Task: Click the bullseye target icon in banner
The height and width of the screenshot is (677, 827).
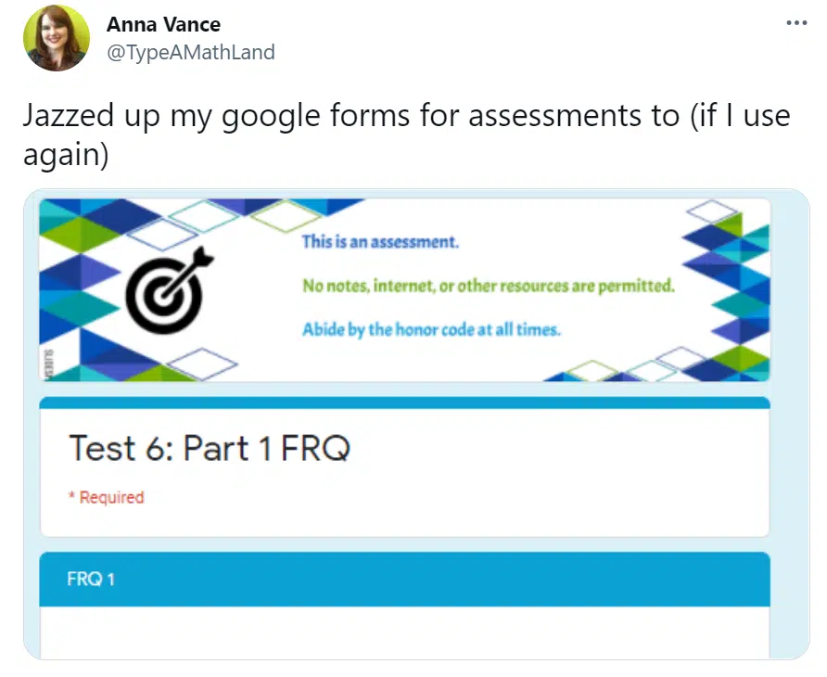Action: pyautogui.click(x=169, y=289)
